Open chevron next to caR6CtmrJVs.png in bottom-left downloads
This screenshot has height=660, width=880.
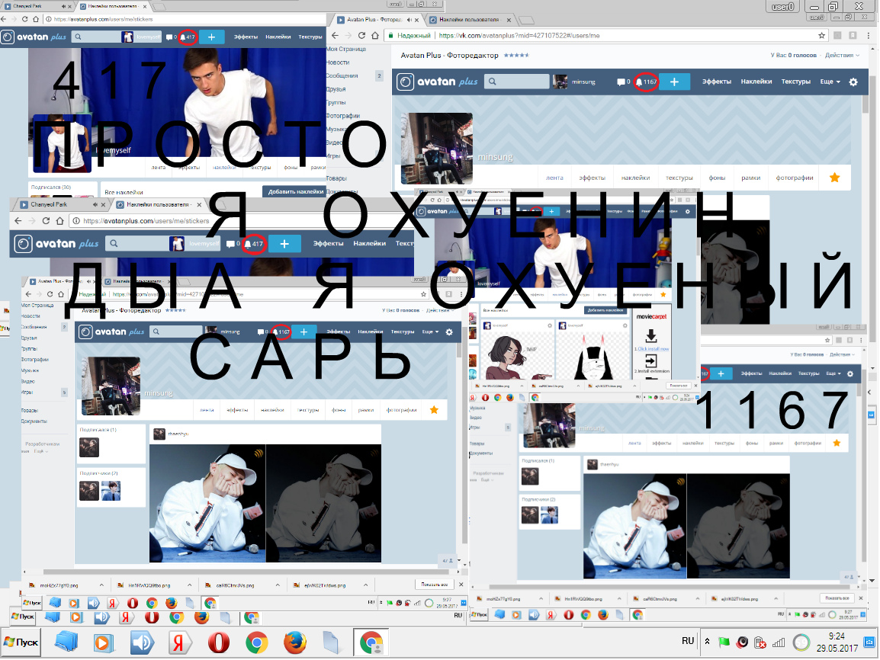[278, 585]
